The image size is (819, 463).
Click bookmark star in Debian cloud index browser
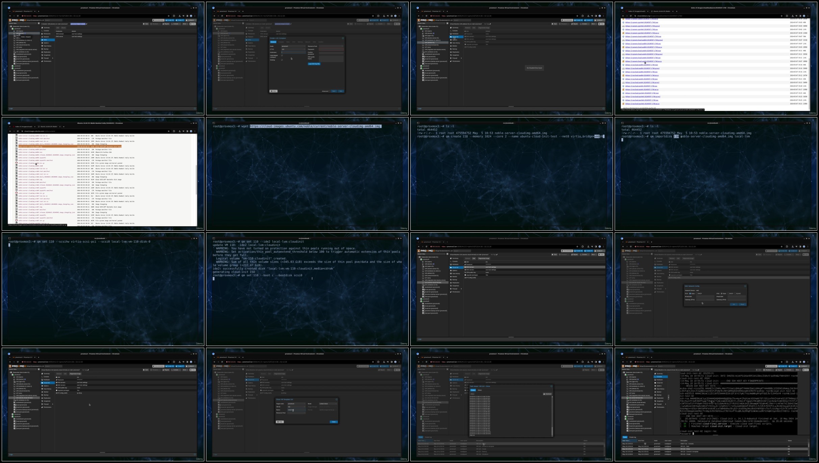pos(782,16)
